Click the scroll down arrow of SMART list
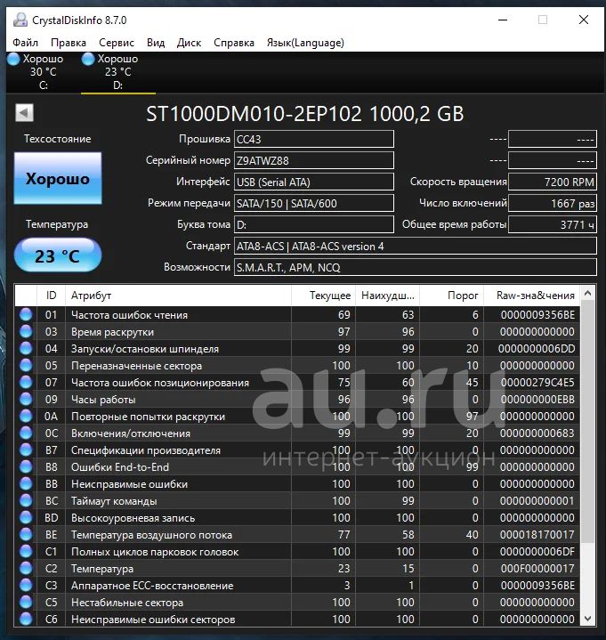 click(x=587, y=619)
